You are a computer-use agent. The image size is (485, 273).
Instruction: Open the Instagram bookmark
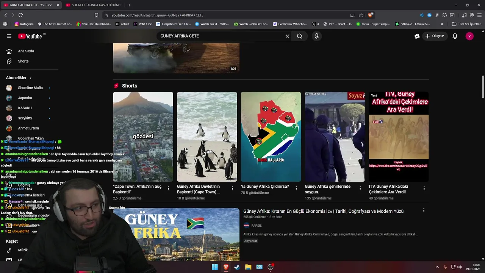[24, 24]
